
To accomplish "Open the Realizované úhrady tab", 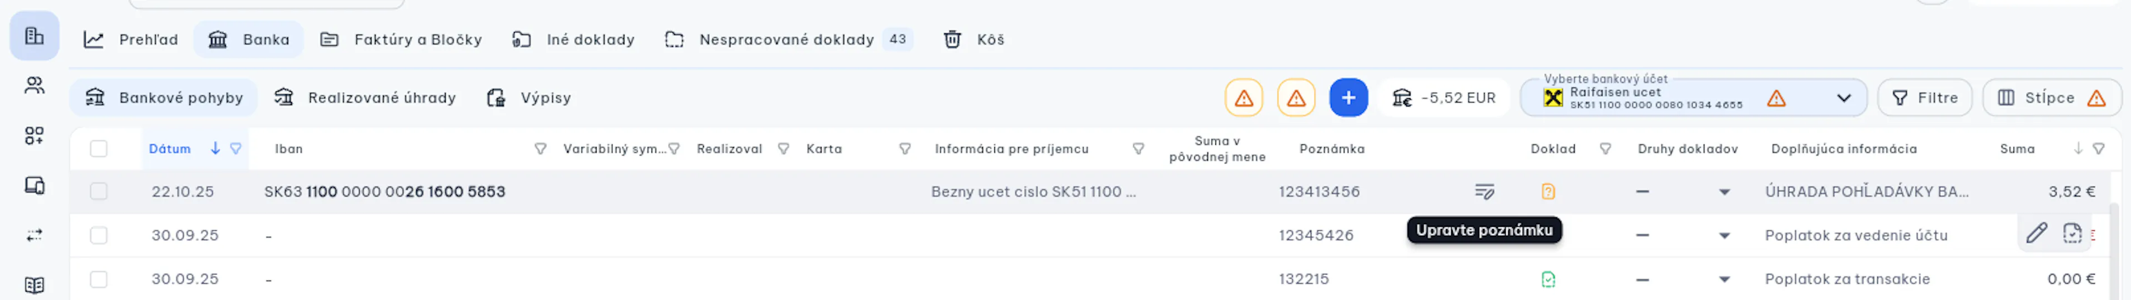I will point(365,98).
